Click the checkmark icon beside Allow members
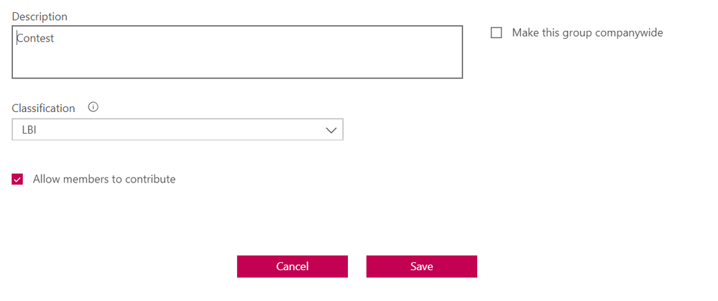The height and width of the screenshot is (301, 718). [17, 180]
